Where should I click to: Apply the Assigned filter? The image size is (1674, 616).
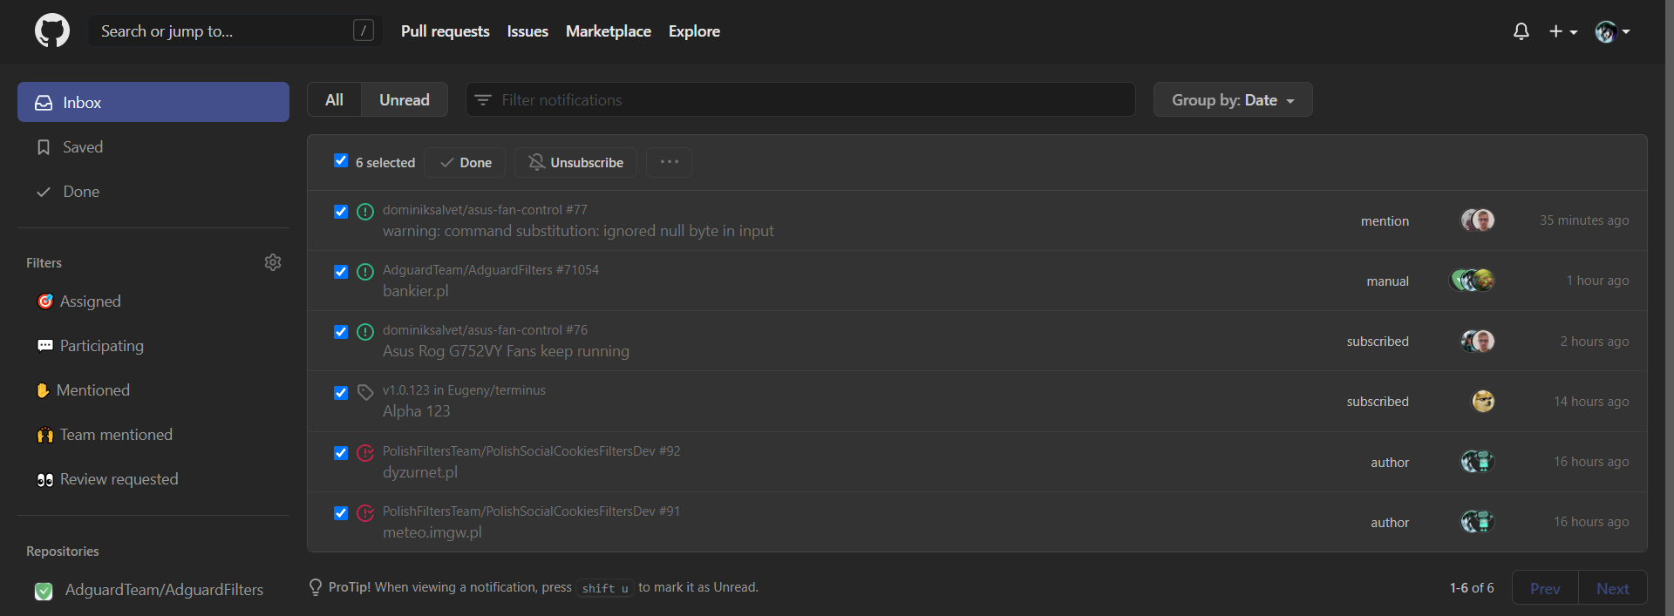click(x=79, y=301)
